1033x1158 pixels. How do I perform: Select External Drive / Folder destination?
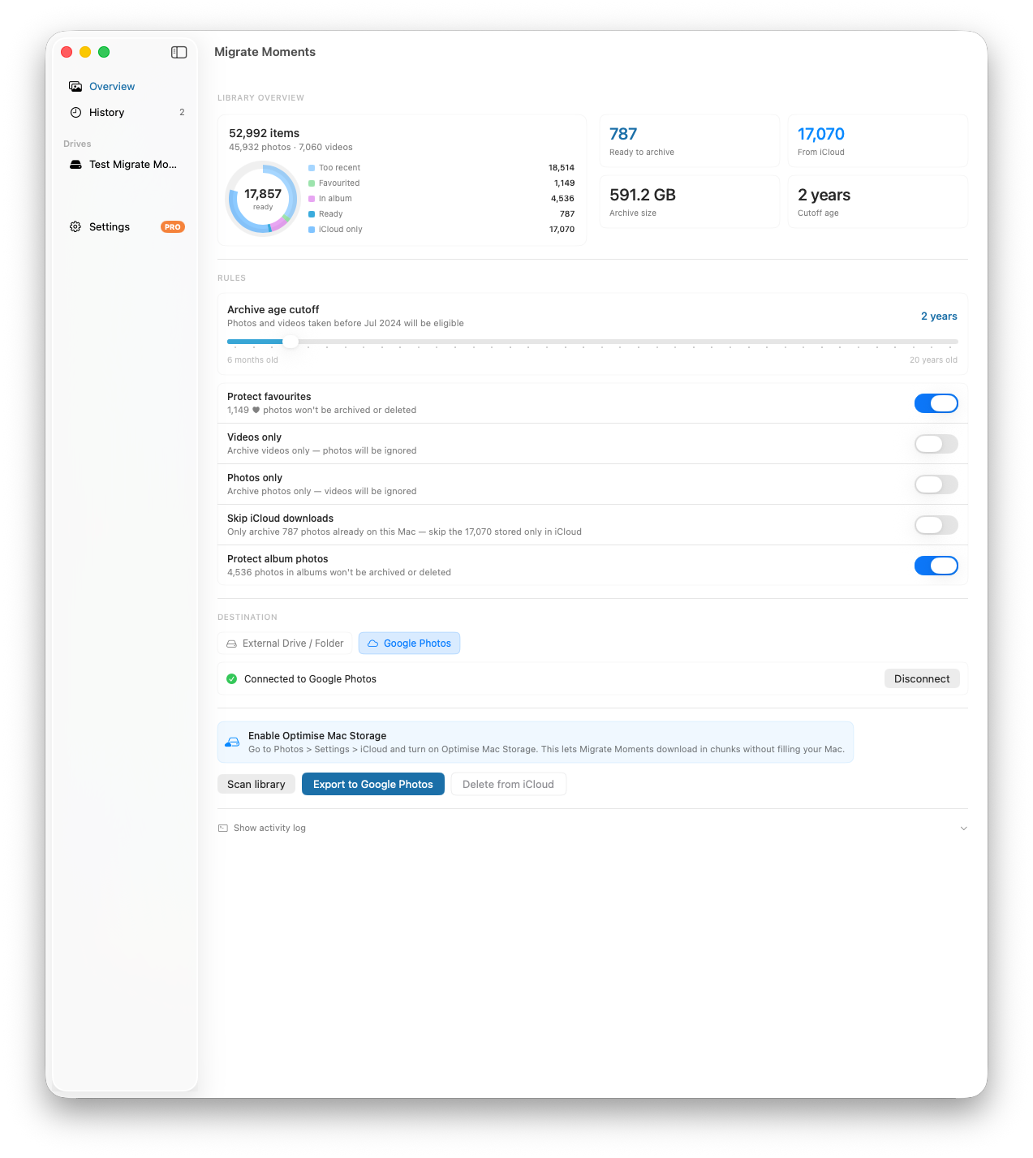coord(285,644)
